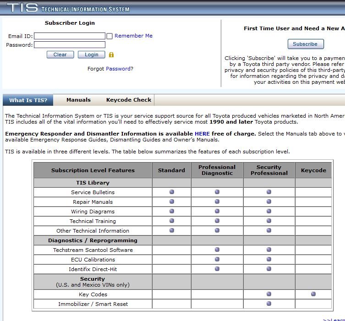Click Security Professional dot for Immobilizer Reset

pyautogui.click(x=269, y=304)
